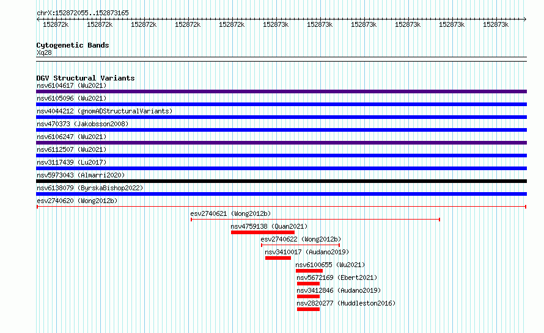The image size is (544, 333).
Task: Open nsv3412846 (Audano2019) variant label
Action: (x=339, y=290)
